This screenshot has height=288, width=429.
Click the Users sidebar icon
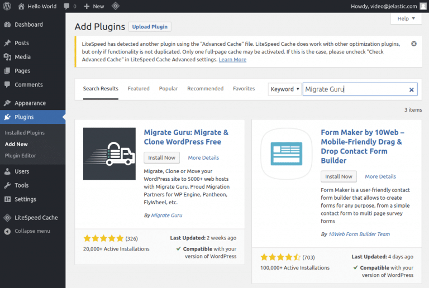(7, 171)
